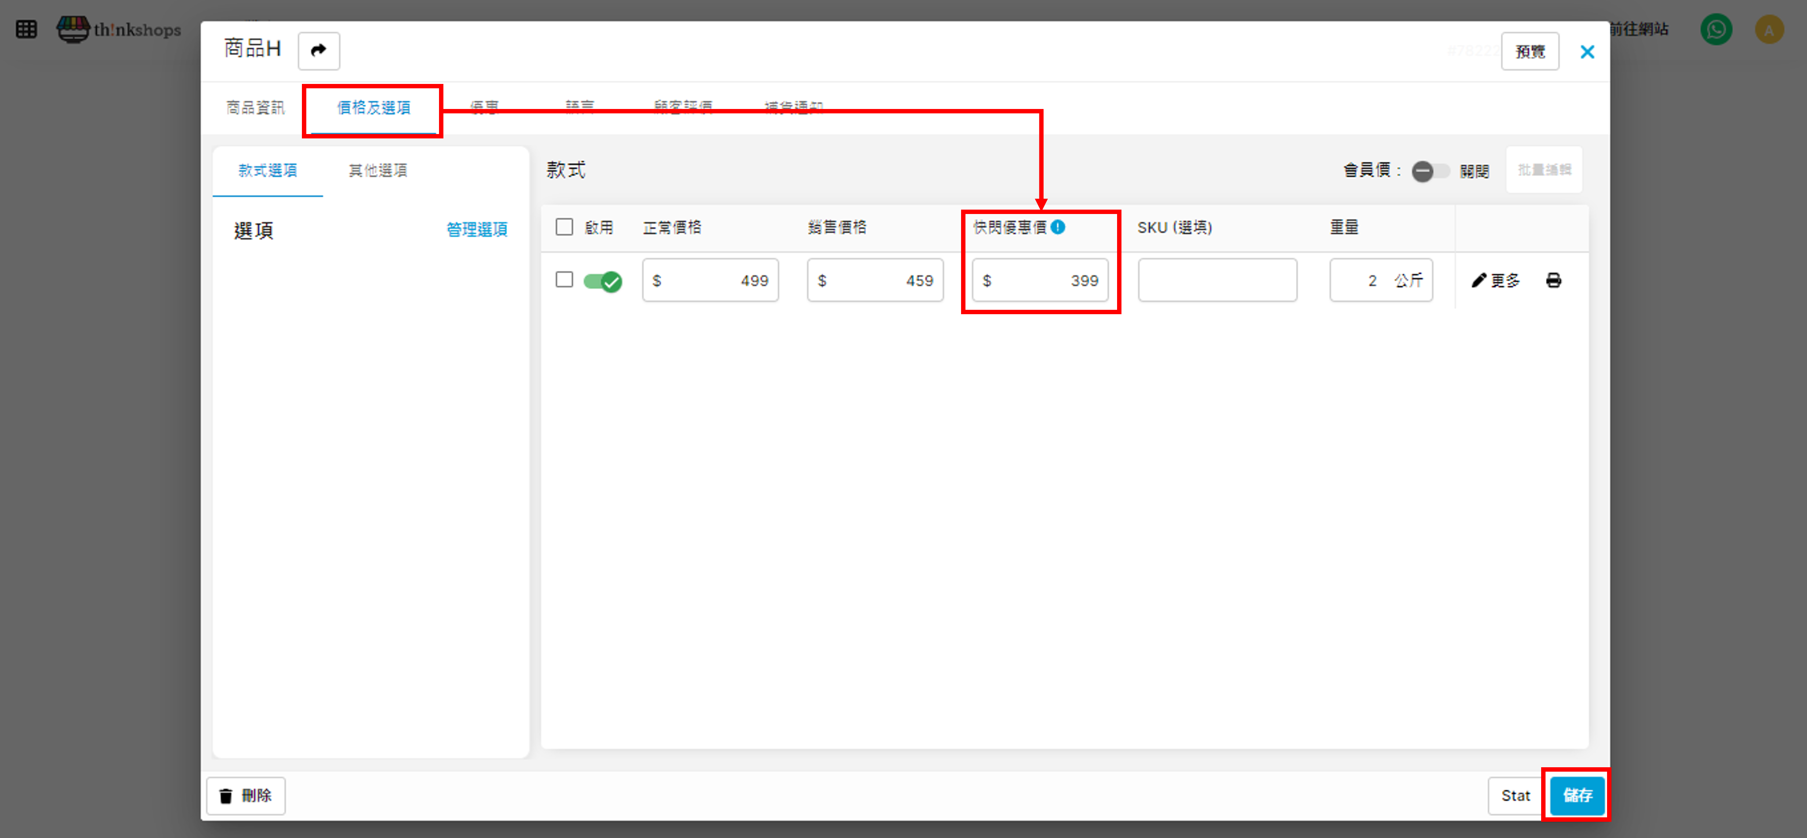The image size is (1807, 838).
Task: Open the 其他選項 tab
Action: (378, 171)
